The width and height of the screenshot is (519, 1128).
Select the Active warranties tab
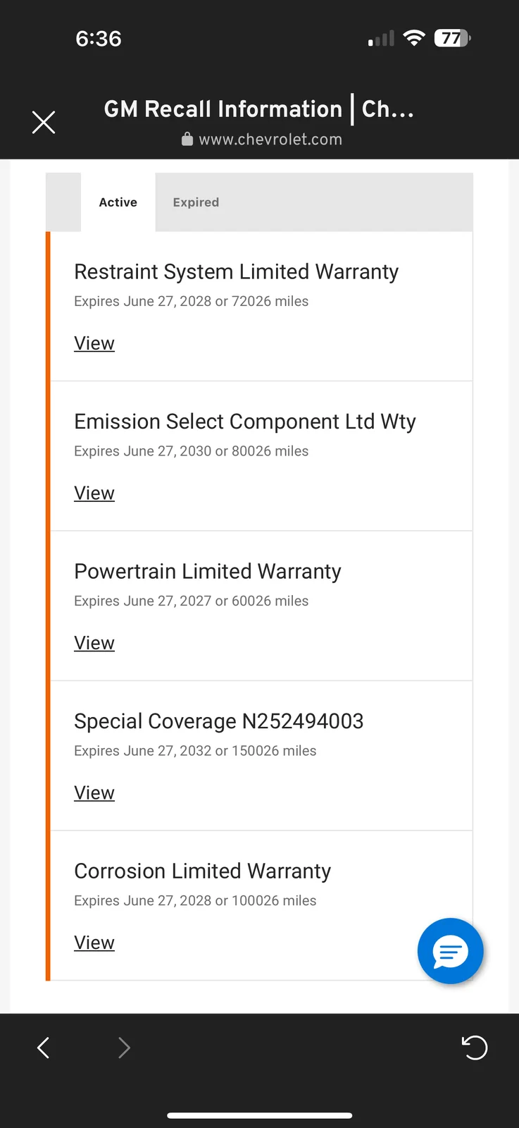click(118, 202)
